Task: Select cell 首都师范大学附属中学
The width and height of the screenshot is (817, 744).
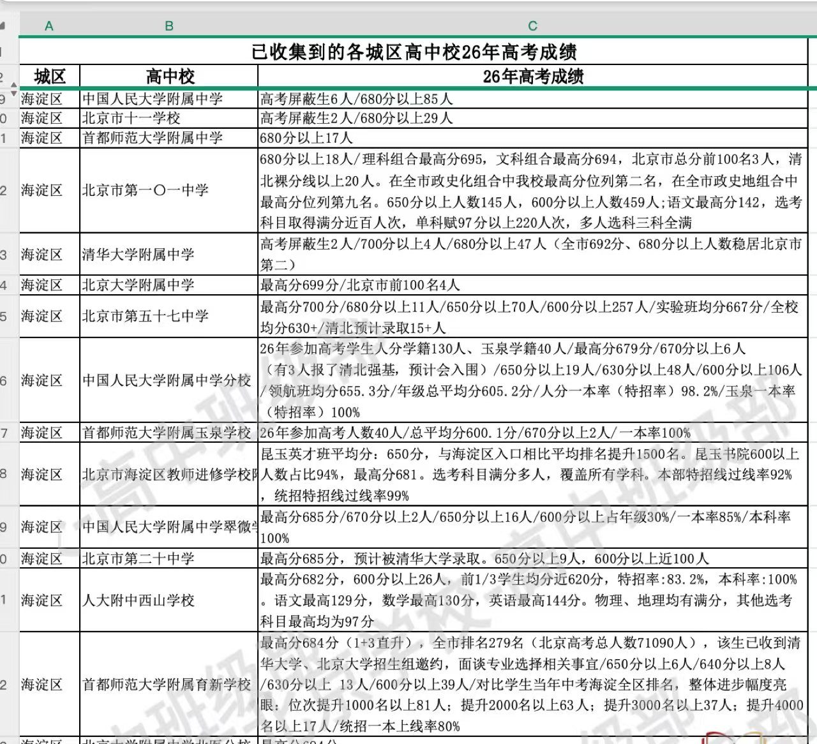Action: (169, 138)
